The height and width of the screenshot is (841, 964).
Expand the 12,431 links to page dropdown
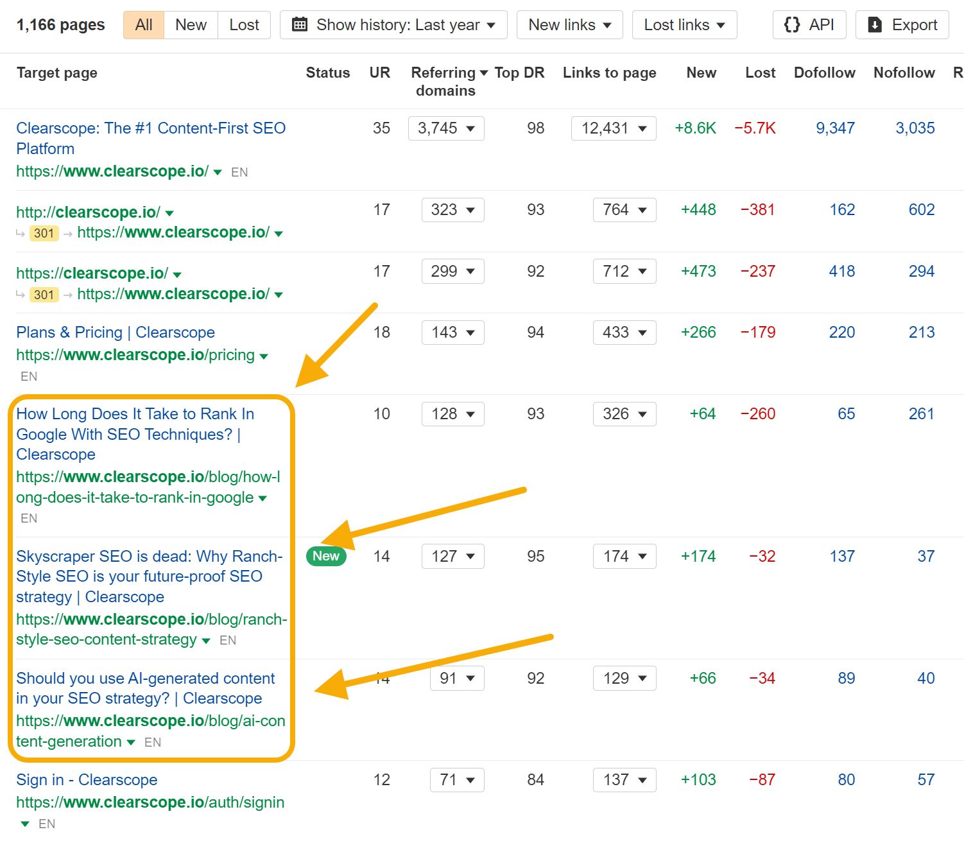click(613, 128)
